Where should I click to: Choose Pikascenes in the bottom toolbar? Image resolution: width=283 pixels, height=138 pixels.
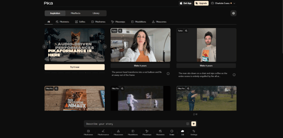coord(118,132)
